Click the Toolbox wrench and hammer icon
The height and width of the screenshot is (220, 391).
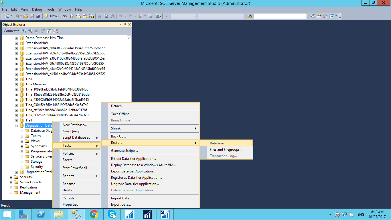(325, 16)
